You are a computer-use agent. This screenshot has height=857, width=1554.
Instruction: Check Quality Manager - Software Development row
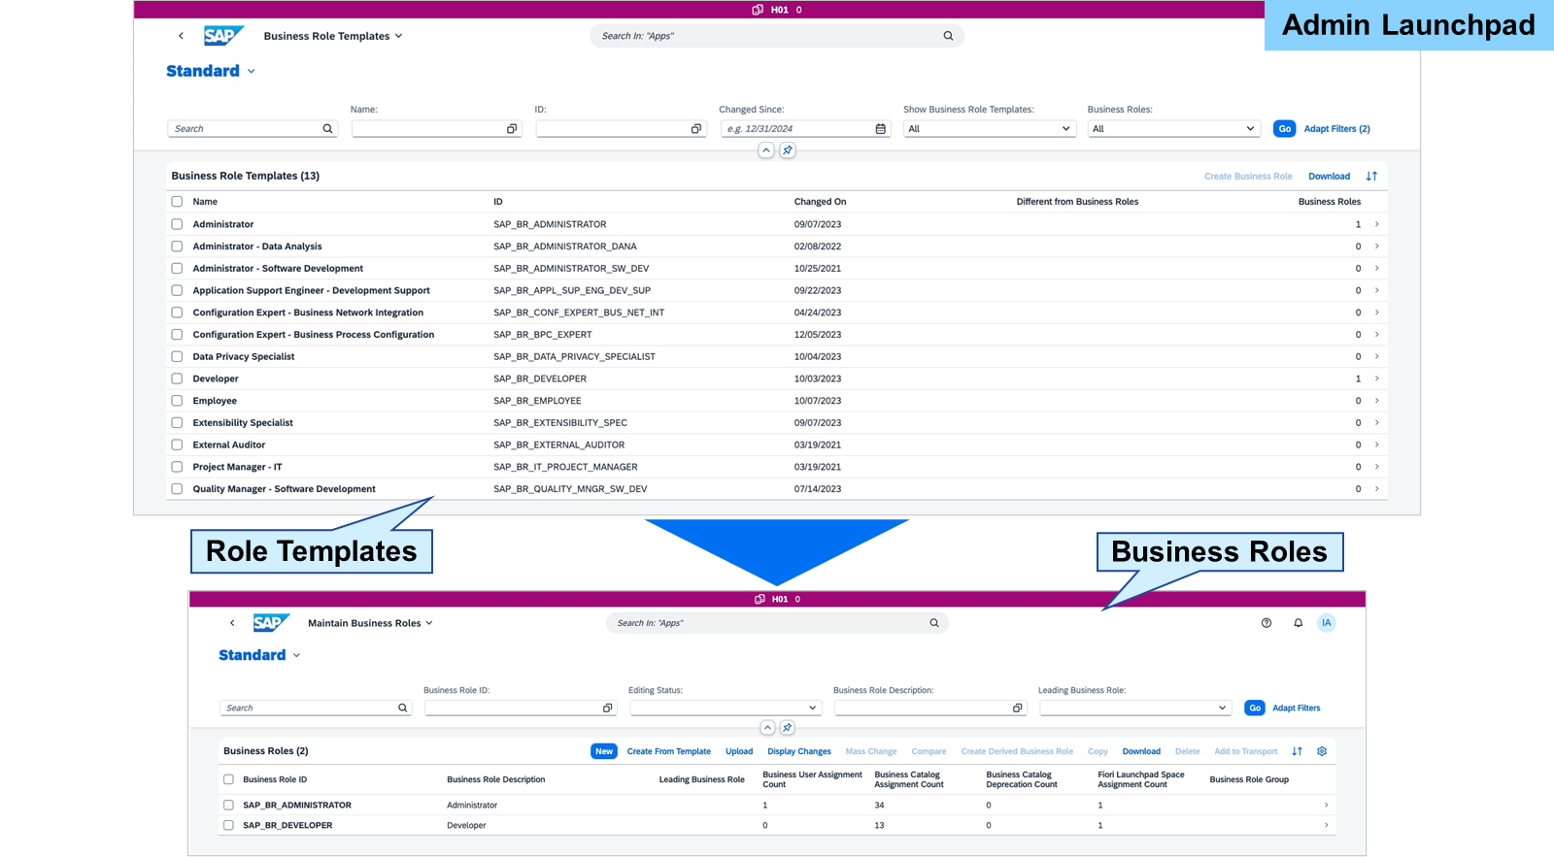coord(177,489)
